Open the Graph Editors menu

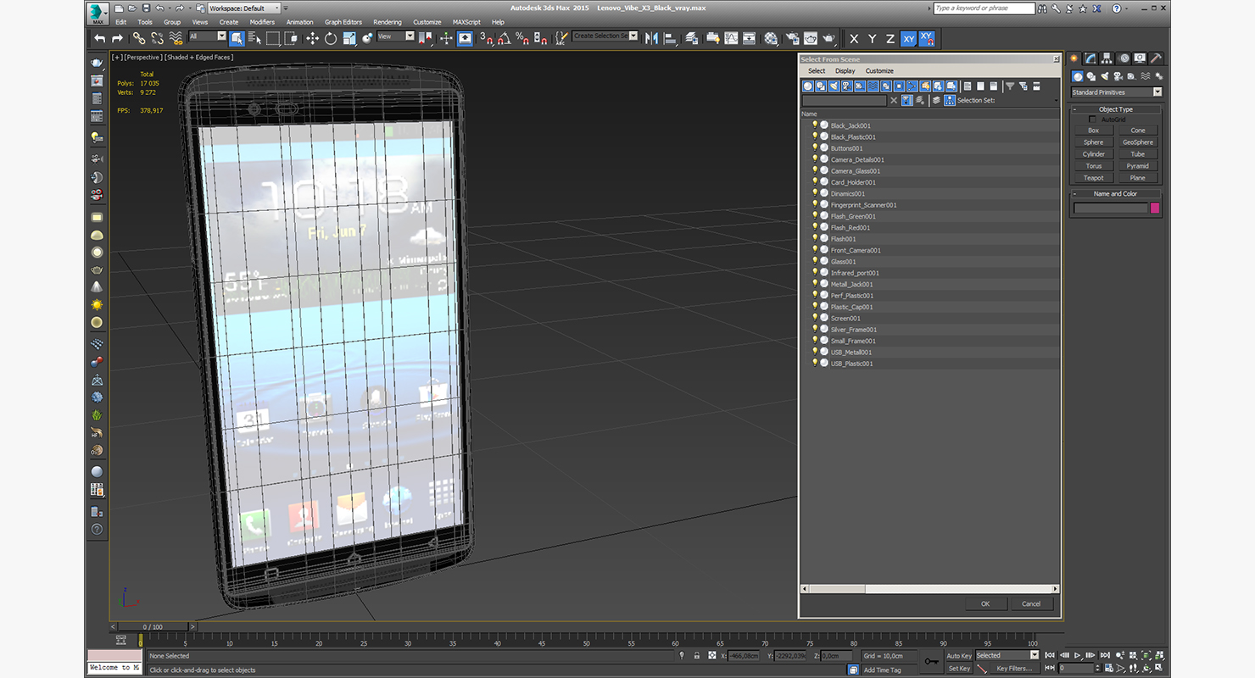coord(343,22)
